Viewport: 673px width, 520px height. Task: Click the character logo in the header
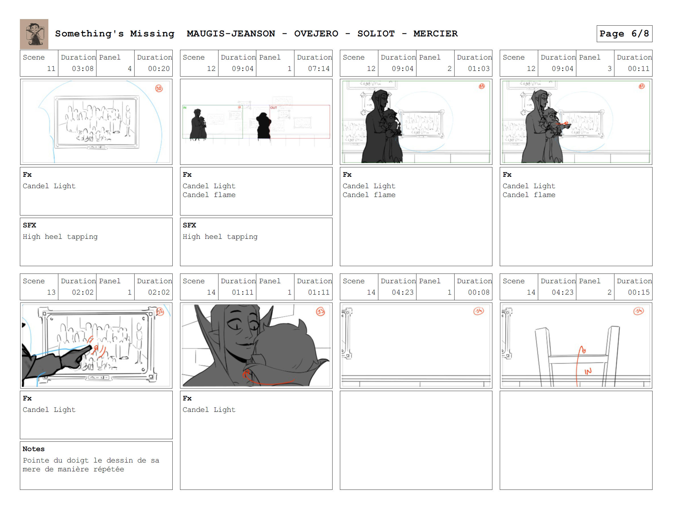pos(34,34)
